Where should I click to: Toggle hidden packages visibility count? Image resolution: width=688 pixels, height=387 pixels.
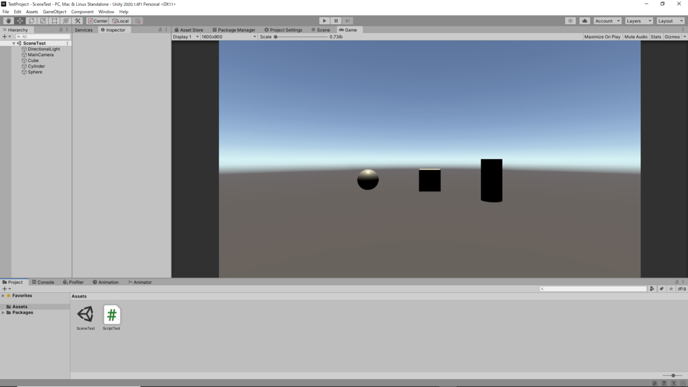click(682, 289)
